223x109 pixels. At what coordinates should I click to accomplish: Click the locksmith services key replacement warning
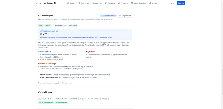(67, 66)
